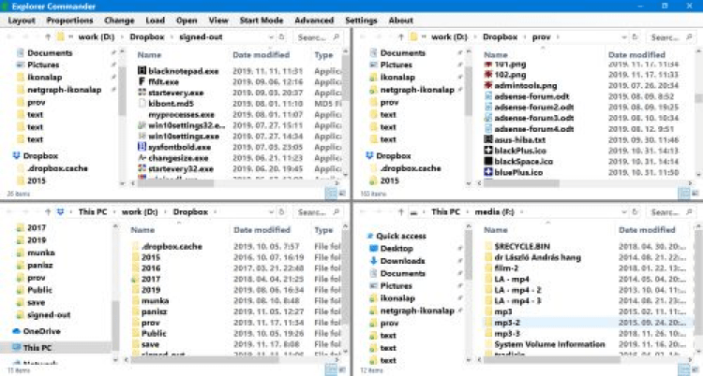The width and height of the screenshot is (703, 376).
Task: Open the Advanced menu
Action: coord(314,21)
